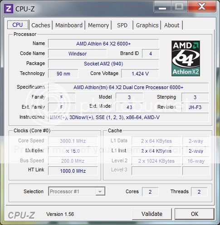Screen dimensions: 220x225
Task: Click the Multiplier value x 15.0
Action: 73,151
